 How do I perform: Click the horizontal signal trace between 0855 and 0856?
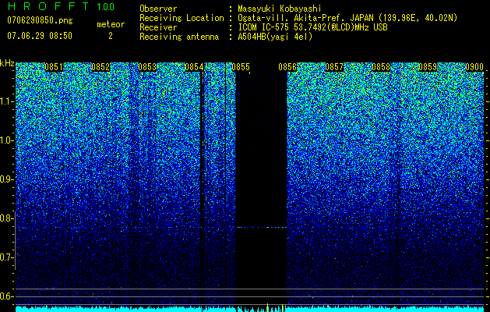(262, 227)
